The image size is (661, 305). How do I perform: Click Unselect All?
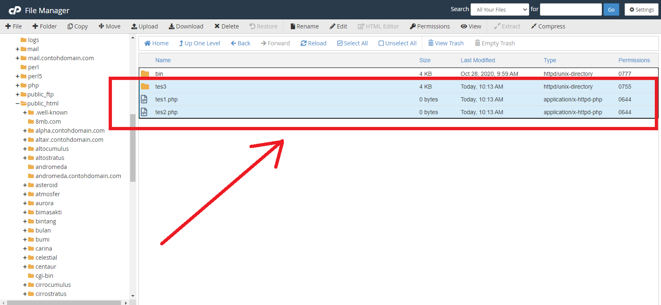click(397, 43)
